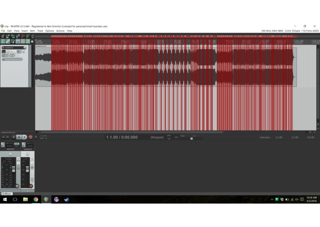The width and height of the screenshot is (320, 227).
Task: Open record input mode dropdown on weekend track
Action: point(12,56)
